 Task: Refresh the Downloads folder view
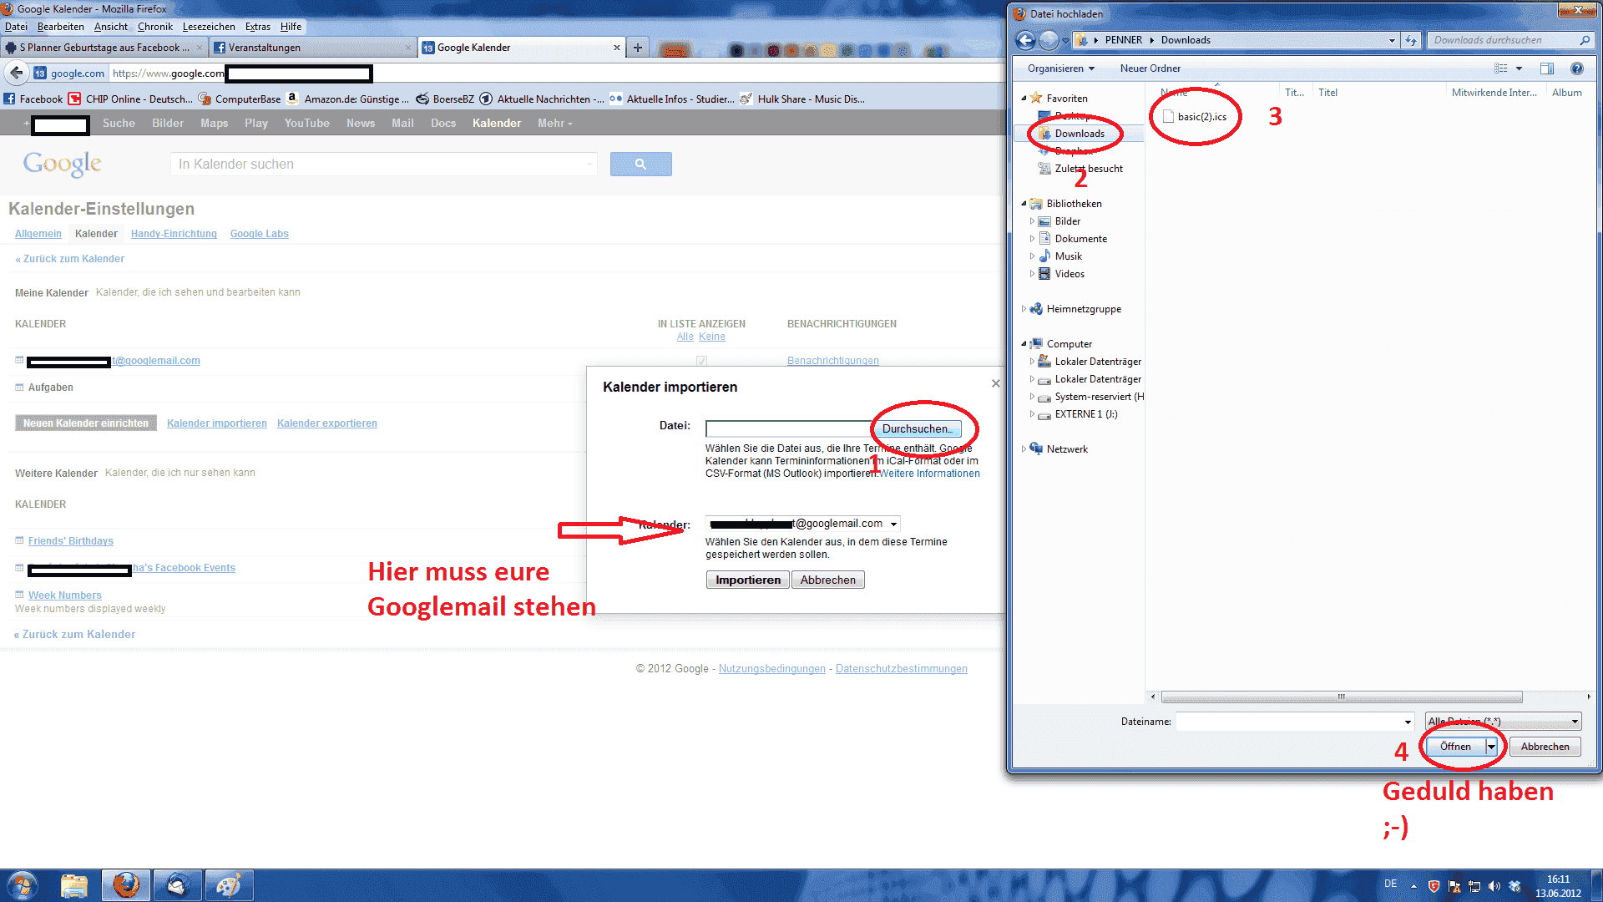(1411, 40)
